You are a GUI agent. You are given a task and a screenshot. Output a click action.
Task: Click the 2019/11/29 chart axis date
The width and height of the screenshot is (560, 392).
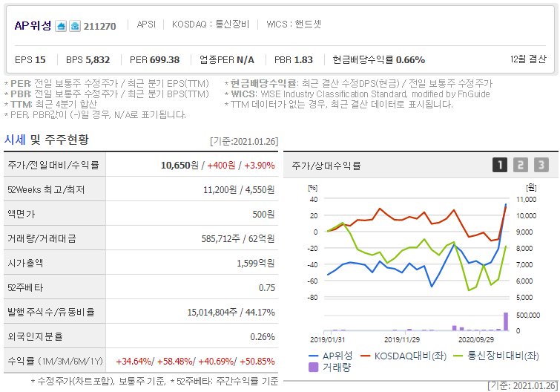click(402, 340)
